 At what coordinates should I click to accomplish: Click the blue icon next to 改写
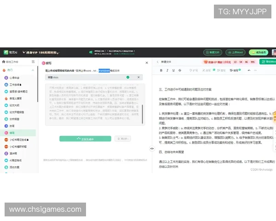[x=6, y=126]
